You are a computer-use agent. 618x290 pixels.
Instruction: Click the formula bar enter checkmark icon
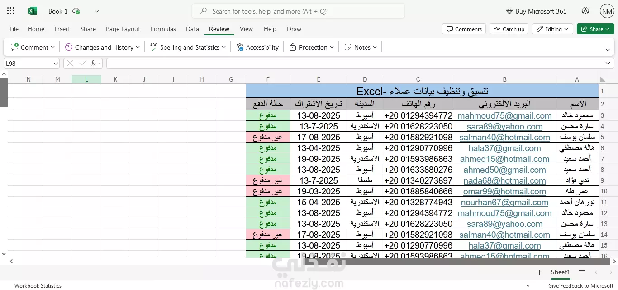pyautogui.click(x=82, y=64)
